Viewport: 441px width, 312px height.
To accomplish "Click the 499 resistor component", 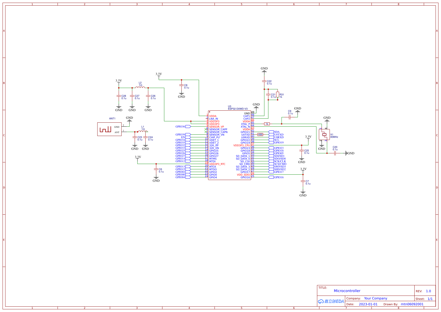I will [x=260, y=135].
